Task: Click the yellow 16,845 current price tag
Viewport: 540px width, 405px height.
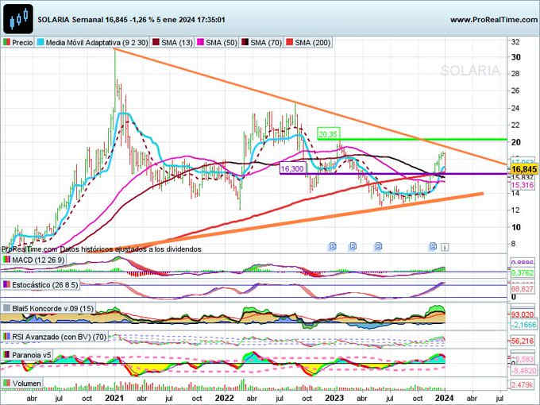Action: pos(524,169)
